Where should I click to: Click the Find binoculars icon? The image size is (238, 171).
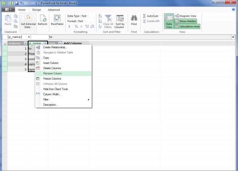134,18
